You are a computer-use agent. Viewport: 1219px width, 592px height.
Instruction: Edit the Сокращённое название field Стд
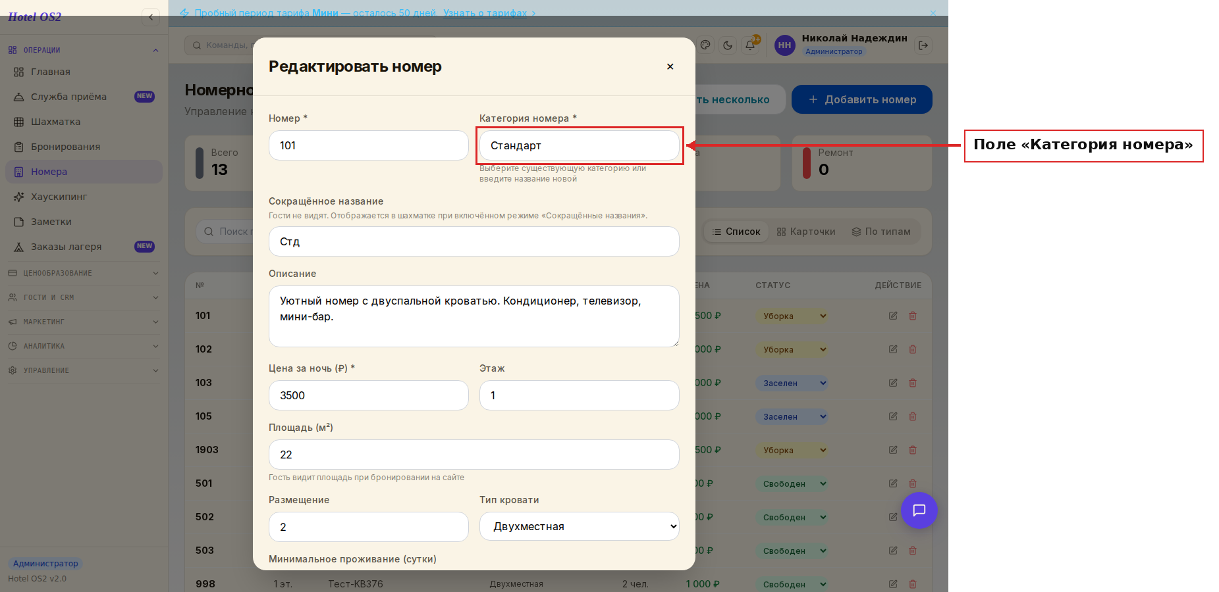474,241
